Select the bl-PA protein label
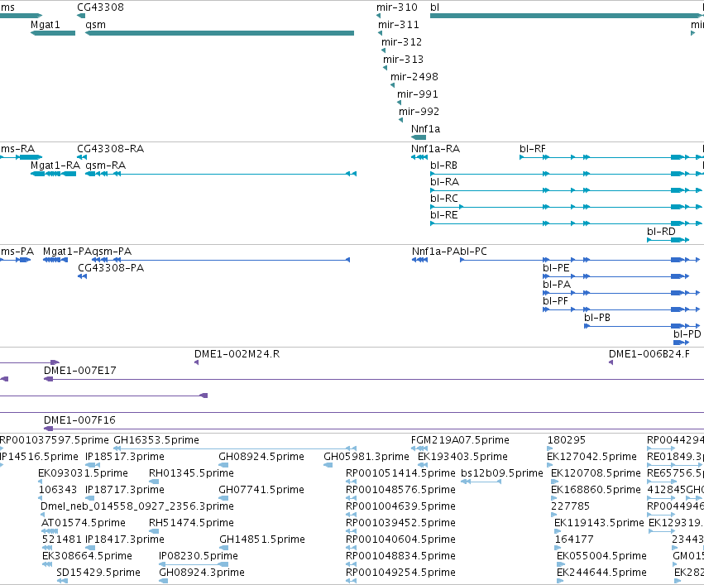704x585 pixels. click(x=557, y=285)
